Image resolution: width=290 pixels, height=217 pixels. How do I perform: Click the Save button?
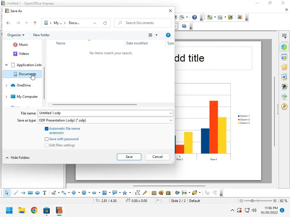129,157
